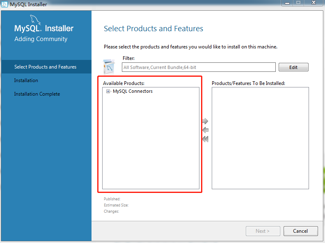
Task: Remove all products with double left arrow
Action: [205, 139]
